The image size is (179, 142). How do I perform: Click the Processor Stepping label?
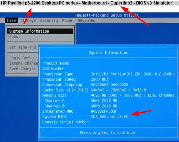click(62, 85)
